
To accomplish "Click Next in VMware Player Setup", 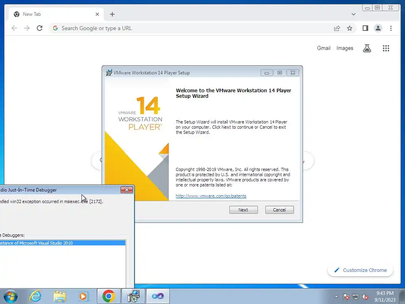I will point(243,210).
